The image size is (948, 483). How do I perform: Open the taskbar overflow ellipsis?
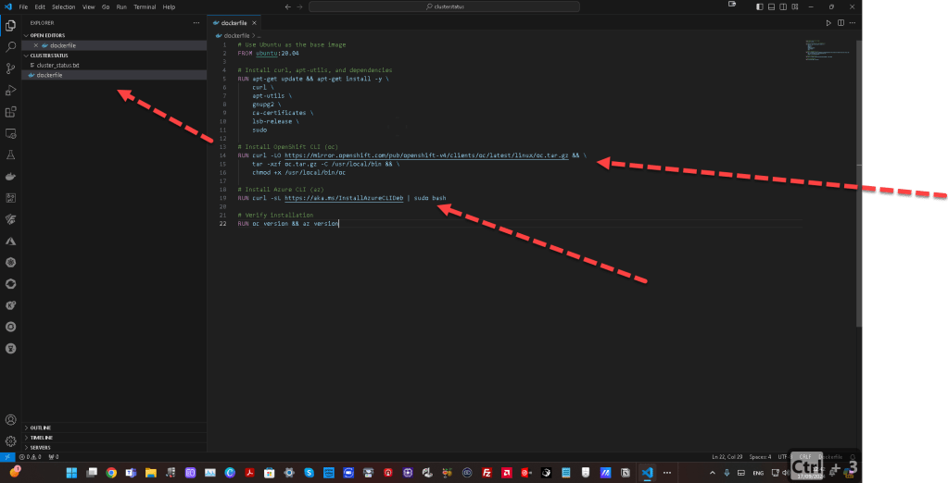(667, 473)
